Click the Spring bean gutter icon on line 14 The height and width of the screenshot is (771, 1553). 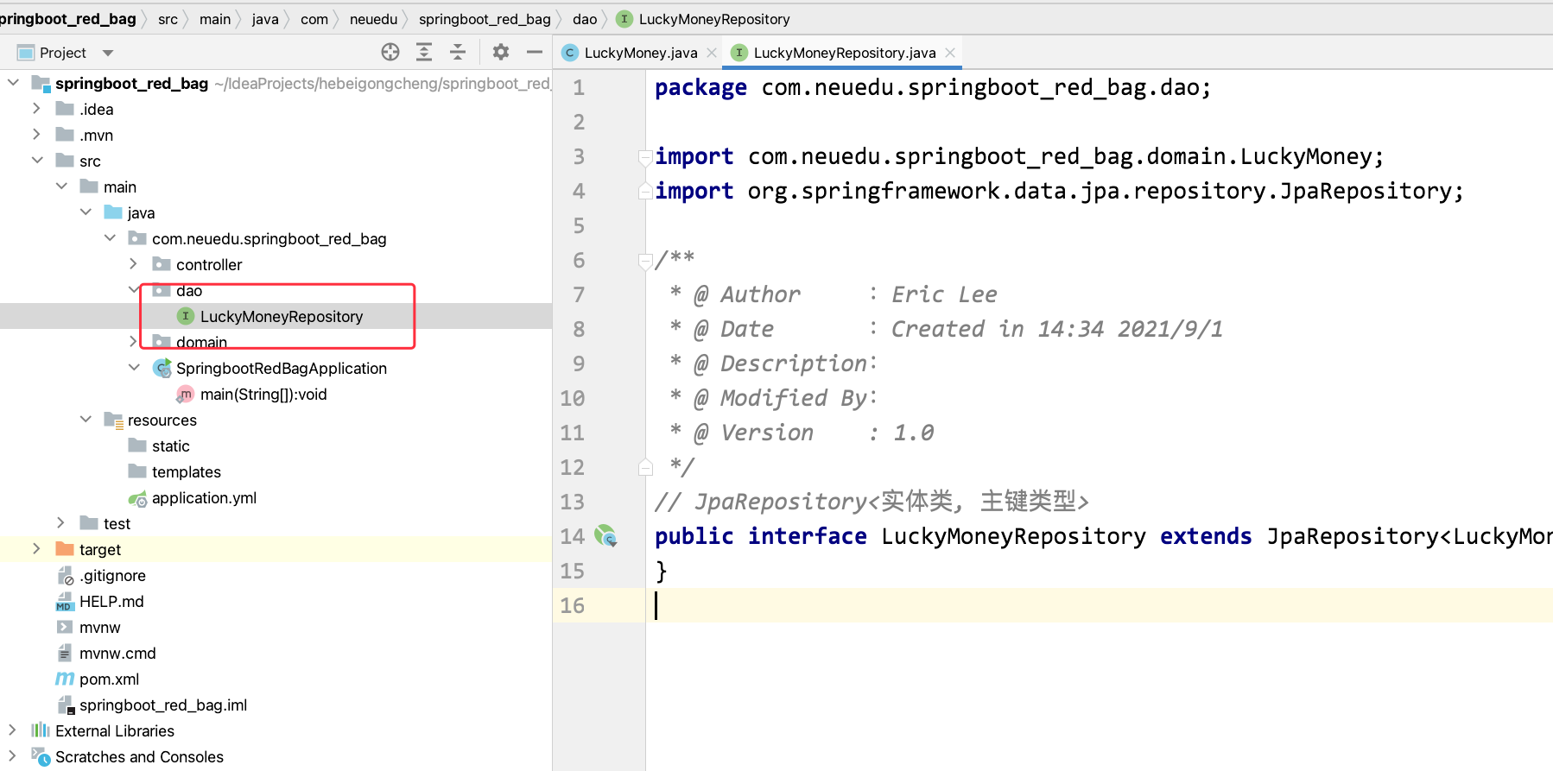[x=605, y=536]
